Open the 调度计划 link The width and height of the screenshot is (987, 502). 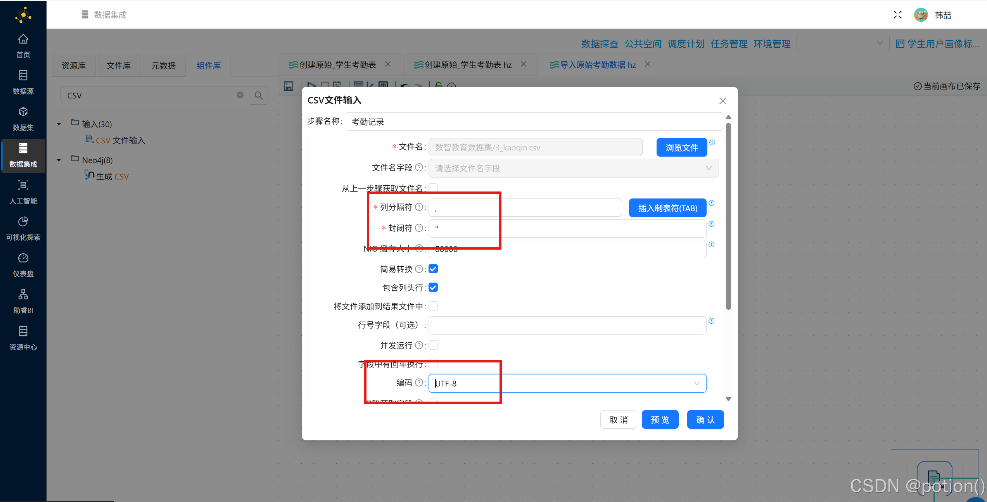pyautogui.click(x=686, y=44)
